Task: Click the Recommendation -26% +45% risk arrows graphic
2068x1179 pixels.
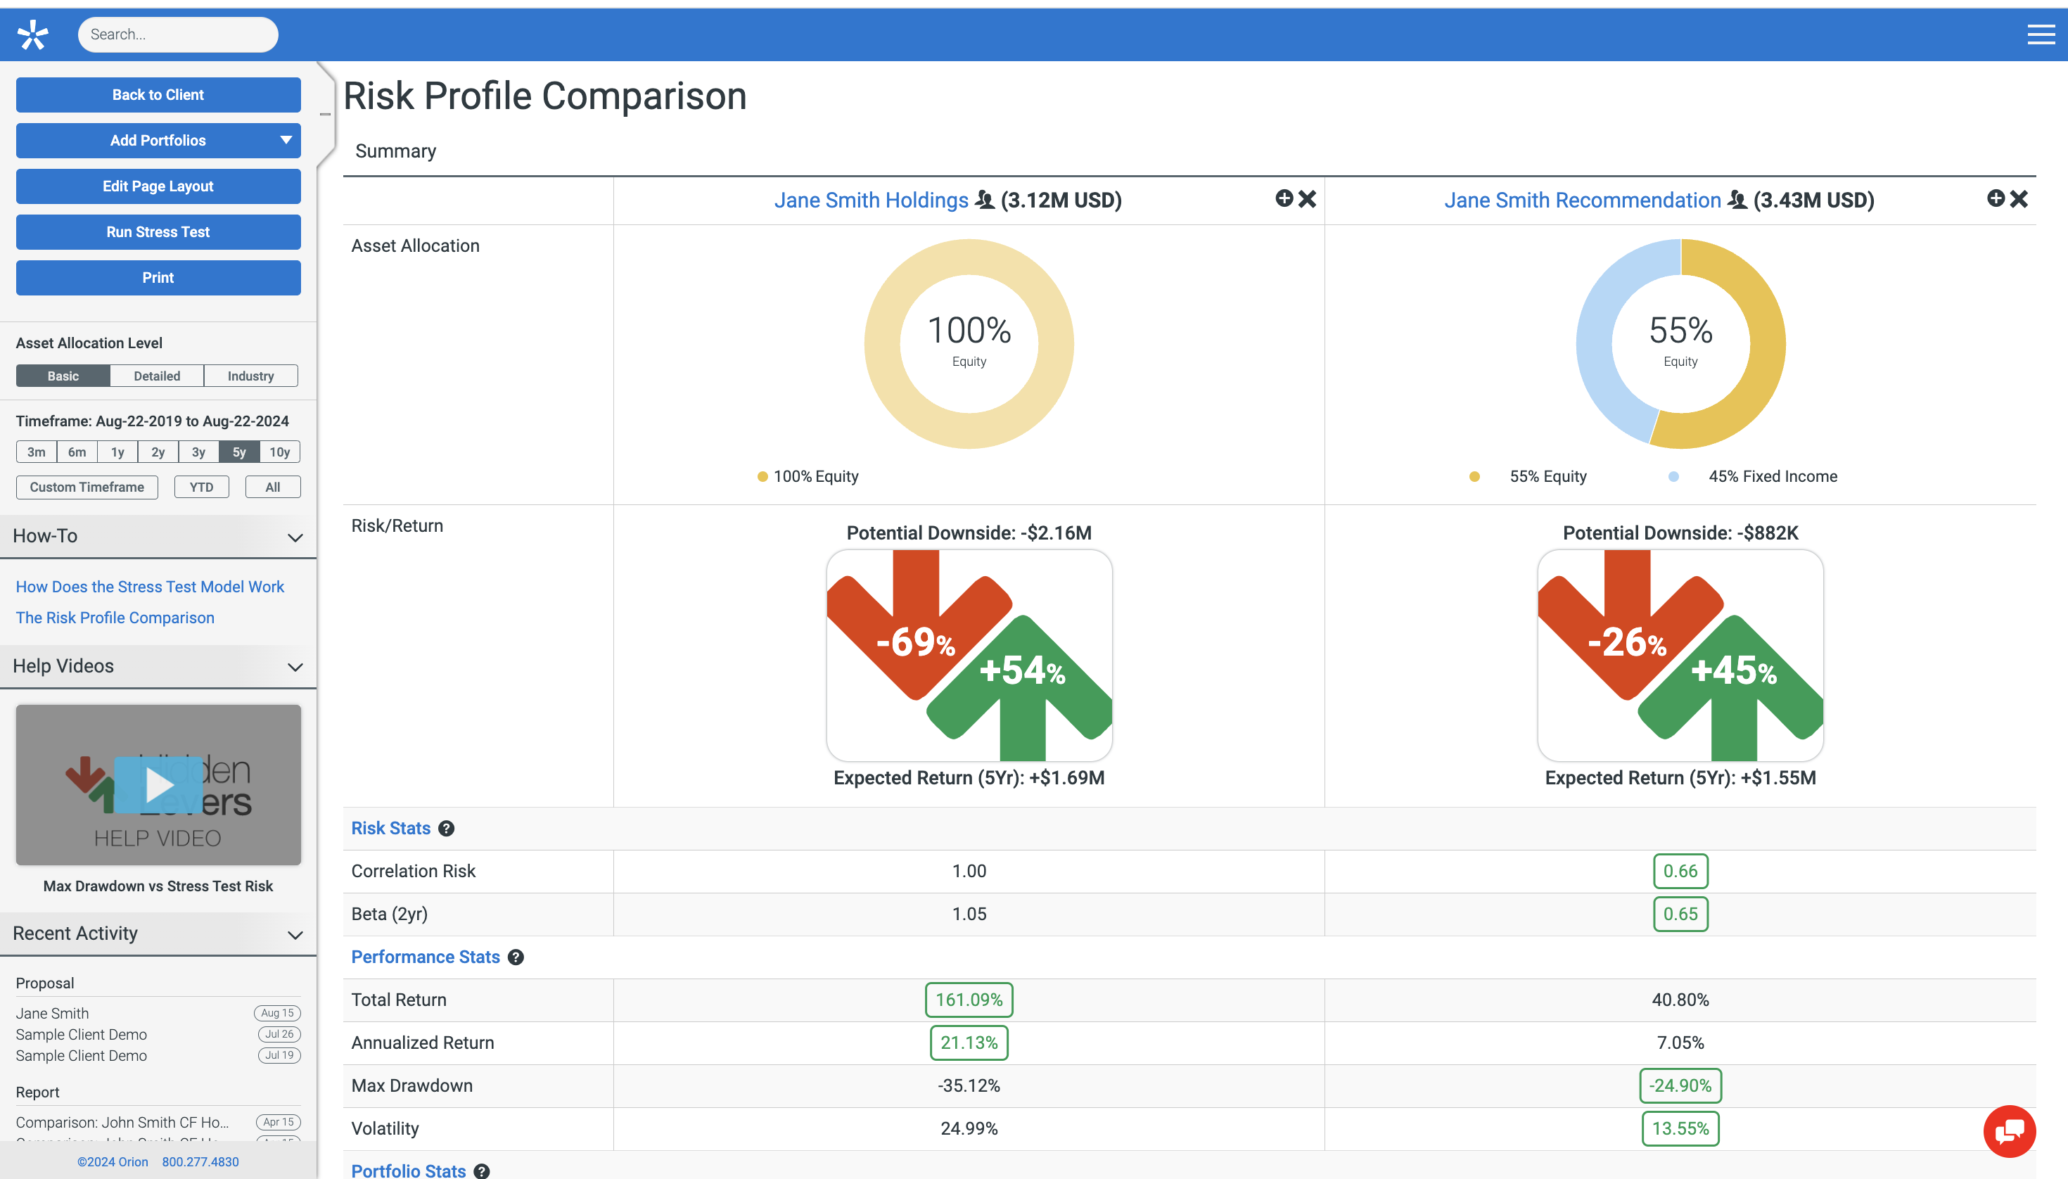Action: [x=1681, y=656]
